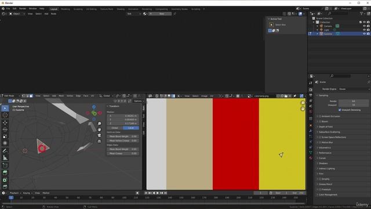Switch median transform to Global

115,128
